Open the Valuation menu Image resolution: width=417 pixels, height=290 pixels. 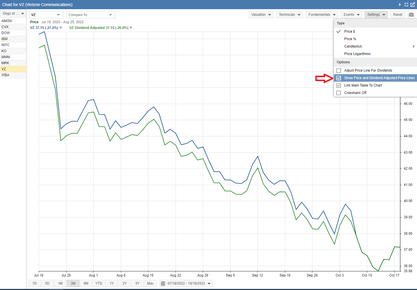[261, 15]
